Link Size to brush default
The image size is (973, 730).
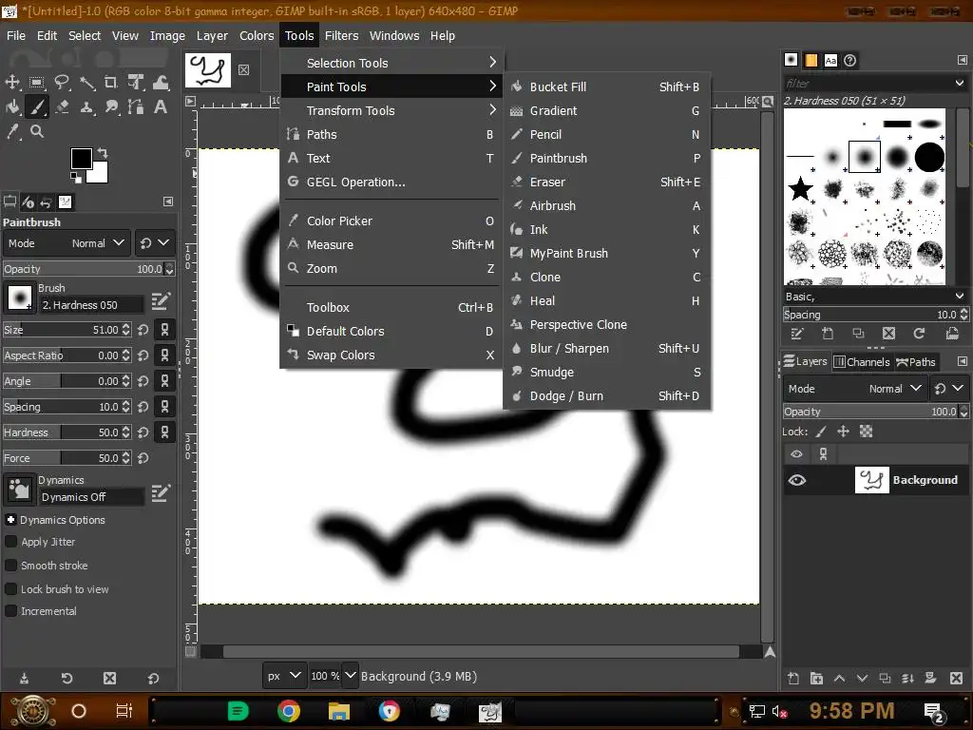pyautogui.click(x=164, y=330)
